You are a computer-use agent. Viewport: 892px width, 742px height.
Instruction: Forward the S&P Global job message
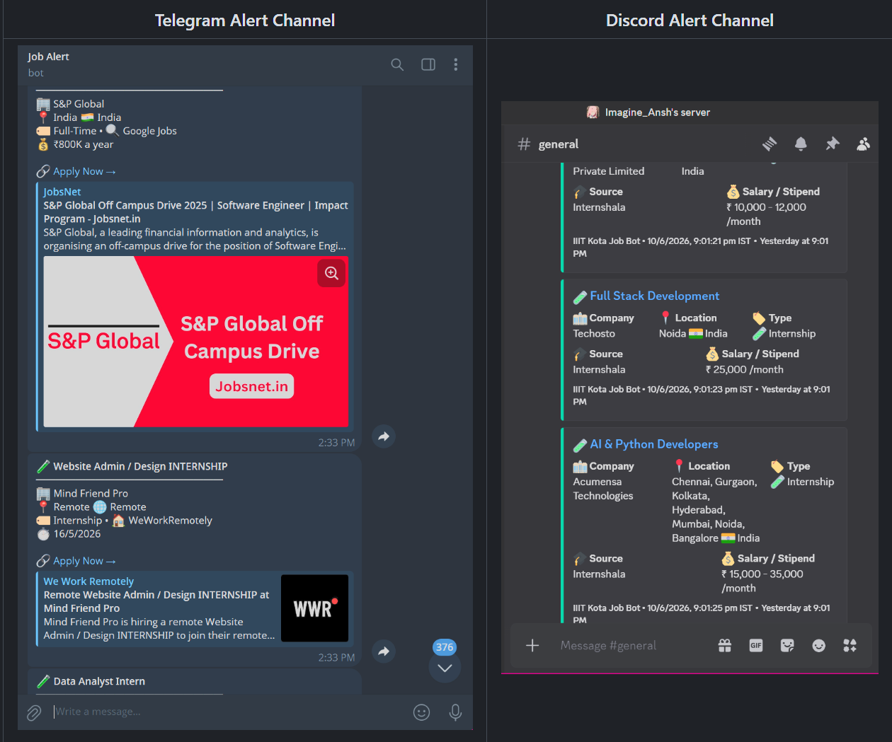pos(384,436)
